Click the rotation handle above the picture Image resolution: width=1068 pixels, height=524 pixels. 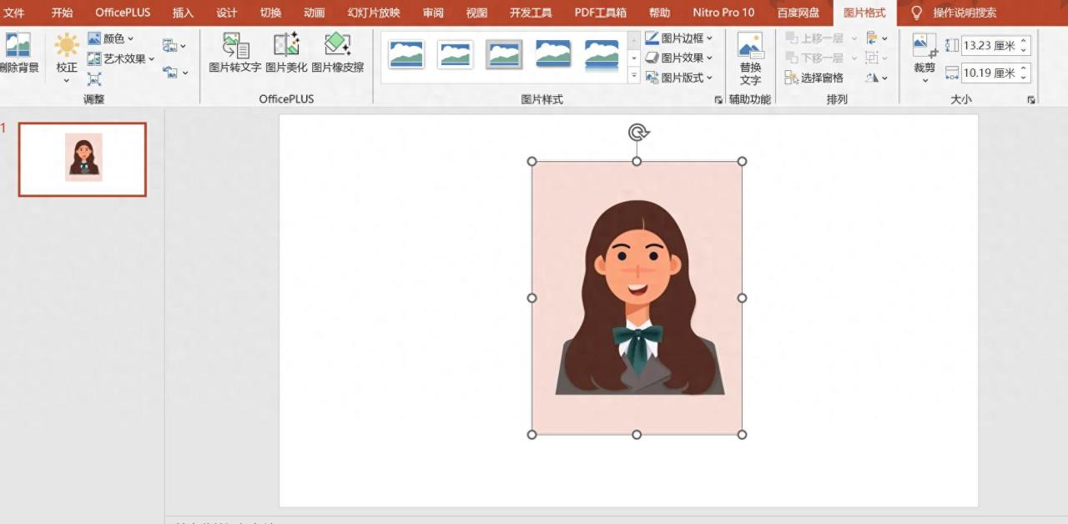tap(638, 132)
